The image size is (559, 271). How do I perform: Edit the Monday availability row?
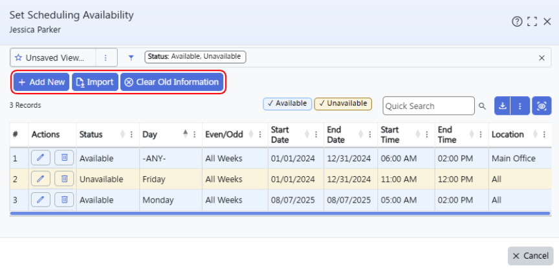tap(41, 199)
